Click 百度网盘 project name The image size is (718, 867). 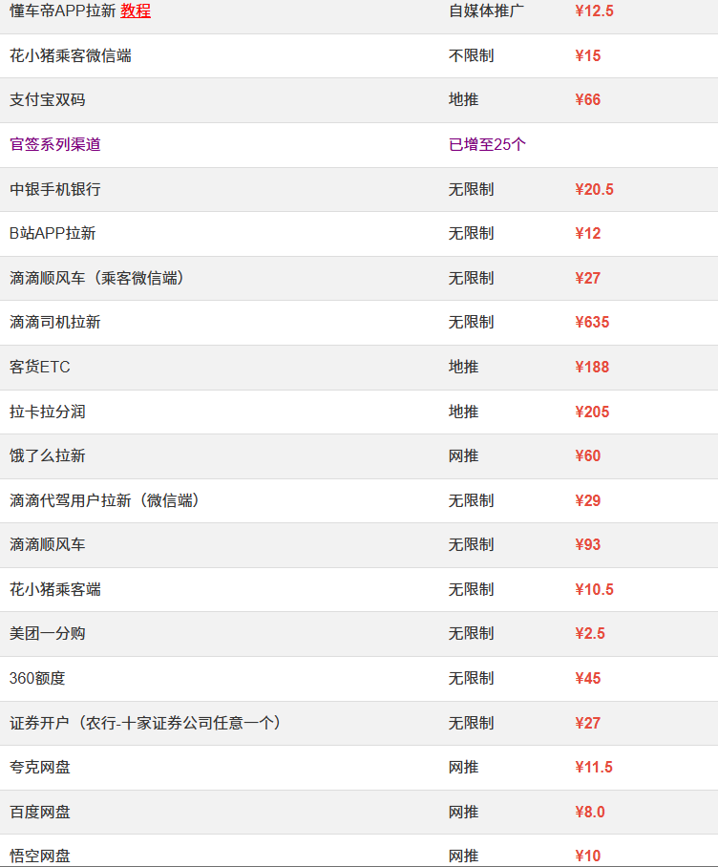(40, 813)
